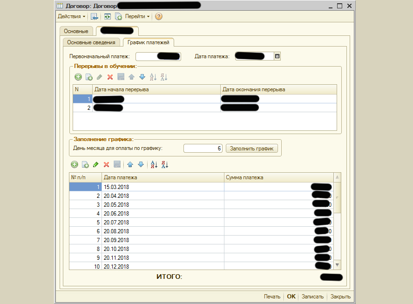
Task: Sort payment schedule ascending
Action: [x=154, y=164]
